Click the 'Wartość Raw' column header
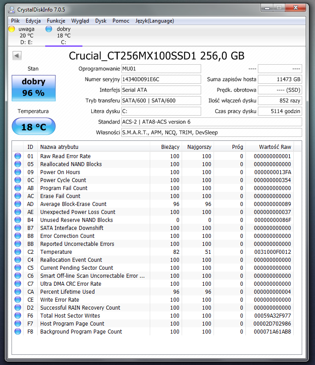The image size is (315, 365). coord(270,147)
